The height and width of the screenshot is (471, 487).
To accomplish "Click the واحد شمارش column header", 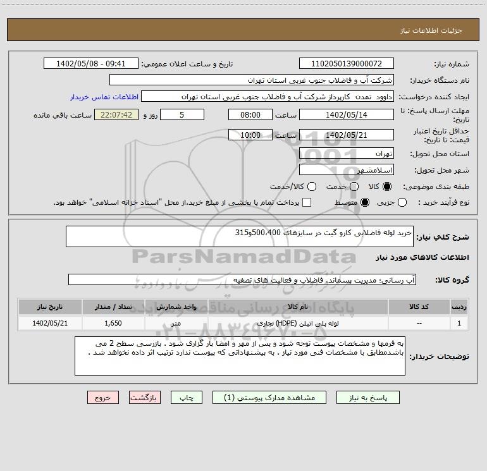I will [176, 307].
